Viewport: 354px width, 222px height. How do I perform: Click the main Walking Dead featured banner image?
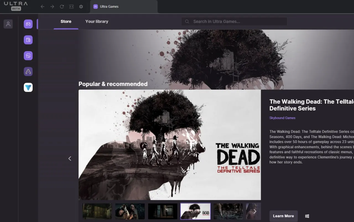pos(170,145)
